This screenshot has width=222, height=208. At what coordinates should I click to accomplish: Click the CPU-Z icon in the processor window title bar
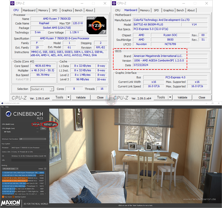point(12,3)
